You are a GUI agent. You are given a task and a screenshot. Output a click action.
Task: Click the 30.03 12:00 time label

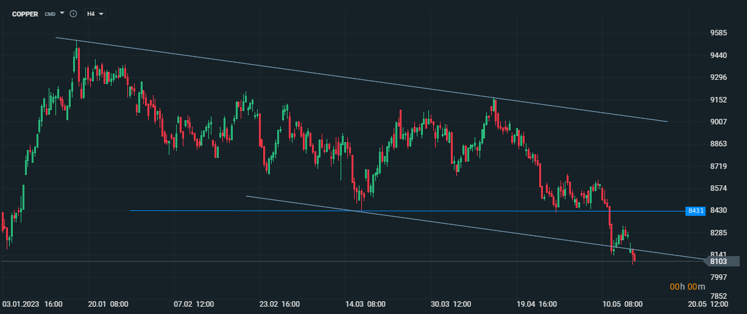[x=451, y=303]
